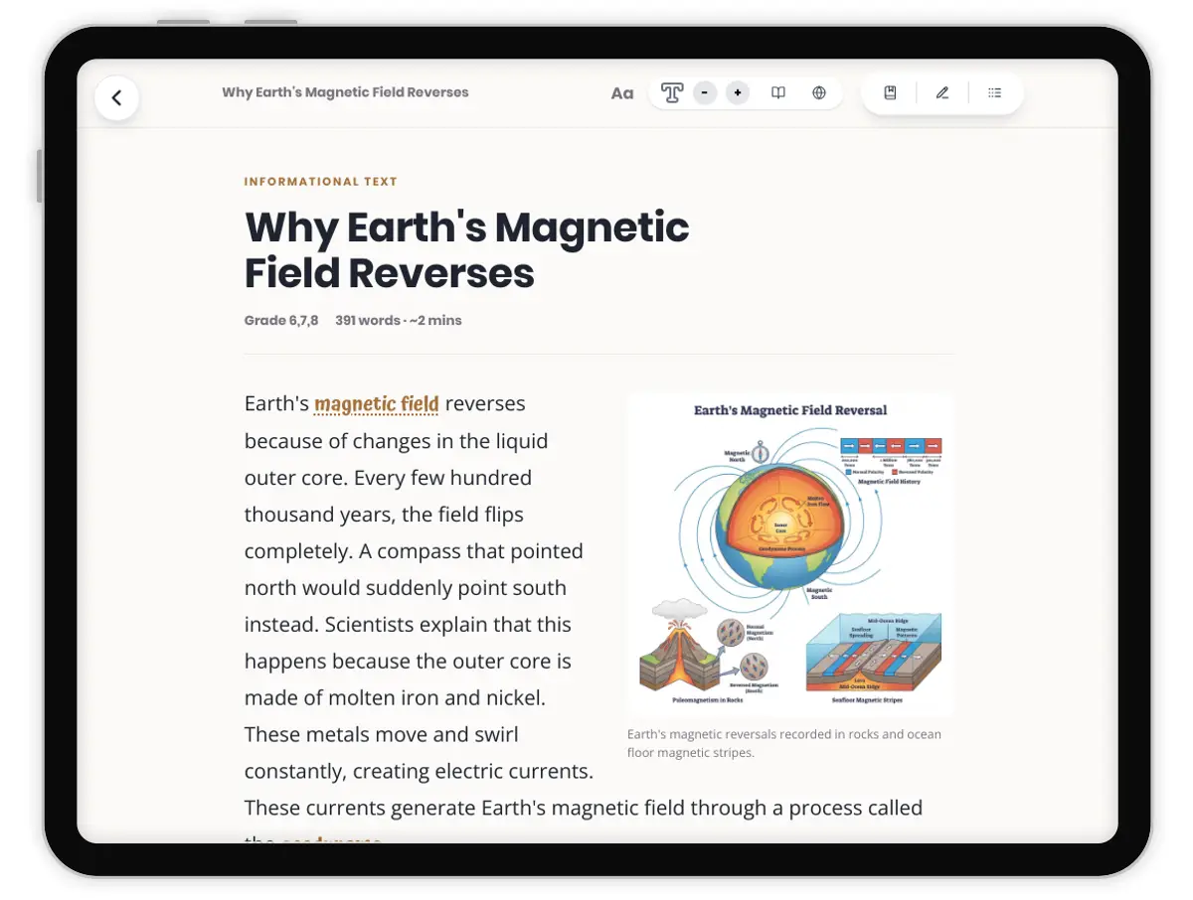The height and width of the screenshot is (900, 1193).
Task: Open the list outline icon
Action: [x=994, y=93]
